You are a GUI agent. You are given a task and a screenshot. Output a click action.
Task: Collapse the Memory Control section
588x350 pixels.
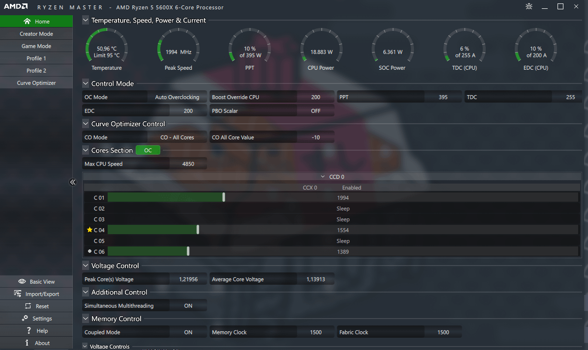86,319
